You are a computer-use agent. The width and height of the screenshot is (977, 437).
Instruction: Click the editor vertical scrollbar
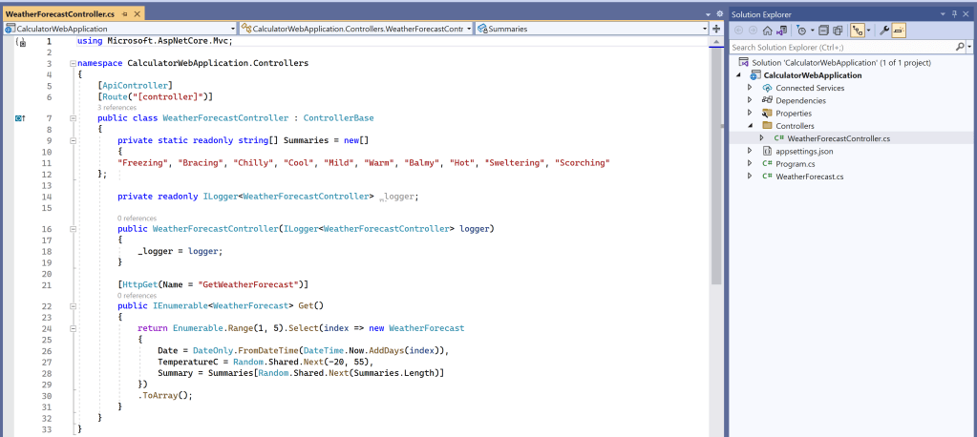click(x=716, y=191)
